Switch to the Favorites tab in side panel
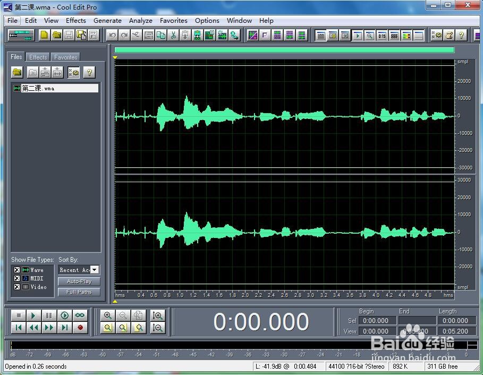Viewport: 483px width, 375px height. 65,57
